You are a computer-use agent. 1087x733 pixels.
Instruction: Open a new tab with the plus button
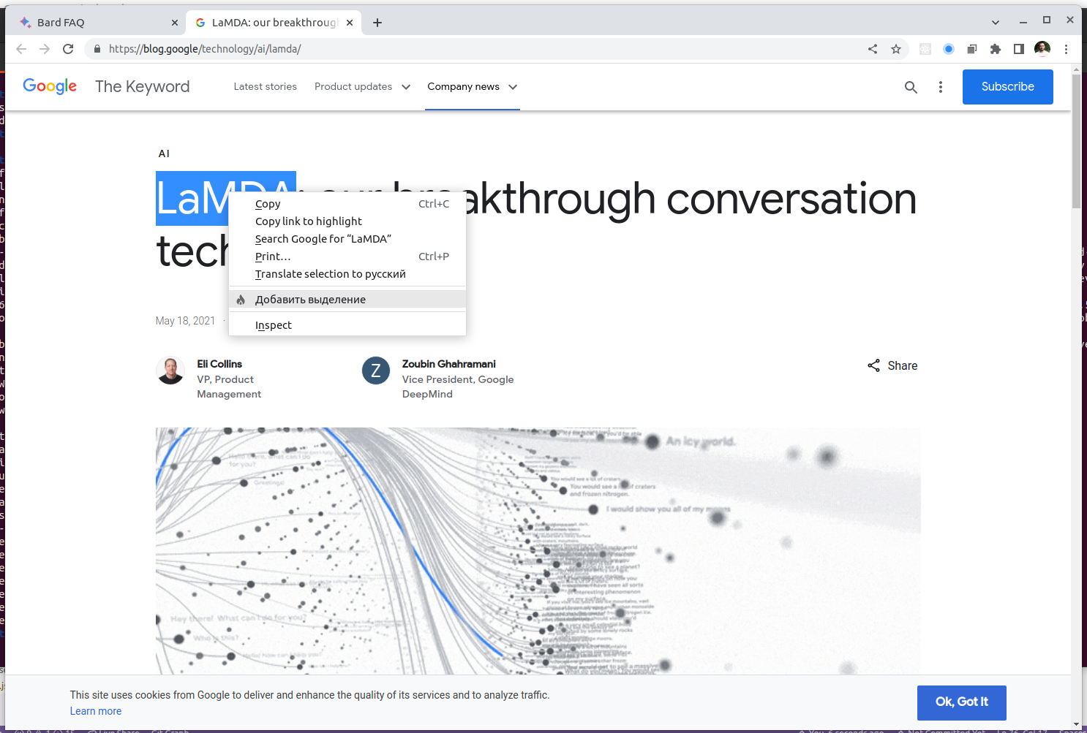(x=377, y=23)
